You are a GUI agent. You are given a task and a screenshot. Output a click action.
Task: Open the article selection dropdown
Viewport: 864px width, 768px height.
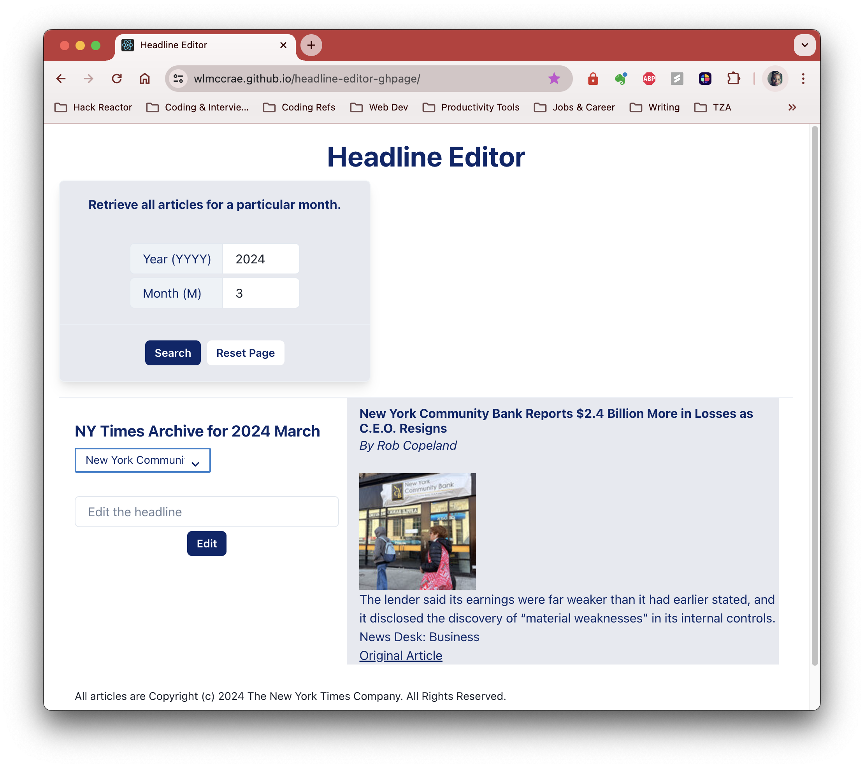tap(142, 460)
